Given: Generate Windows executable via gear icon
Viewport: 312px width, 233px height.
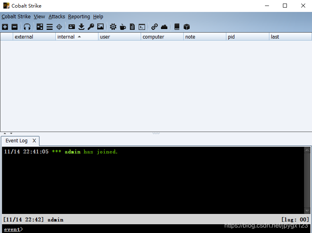Looking at the screenshot, I should point(113,27).
